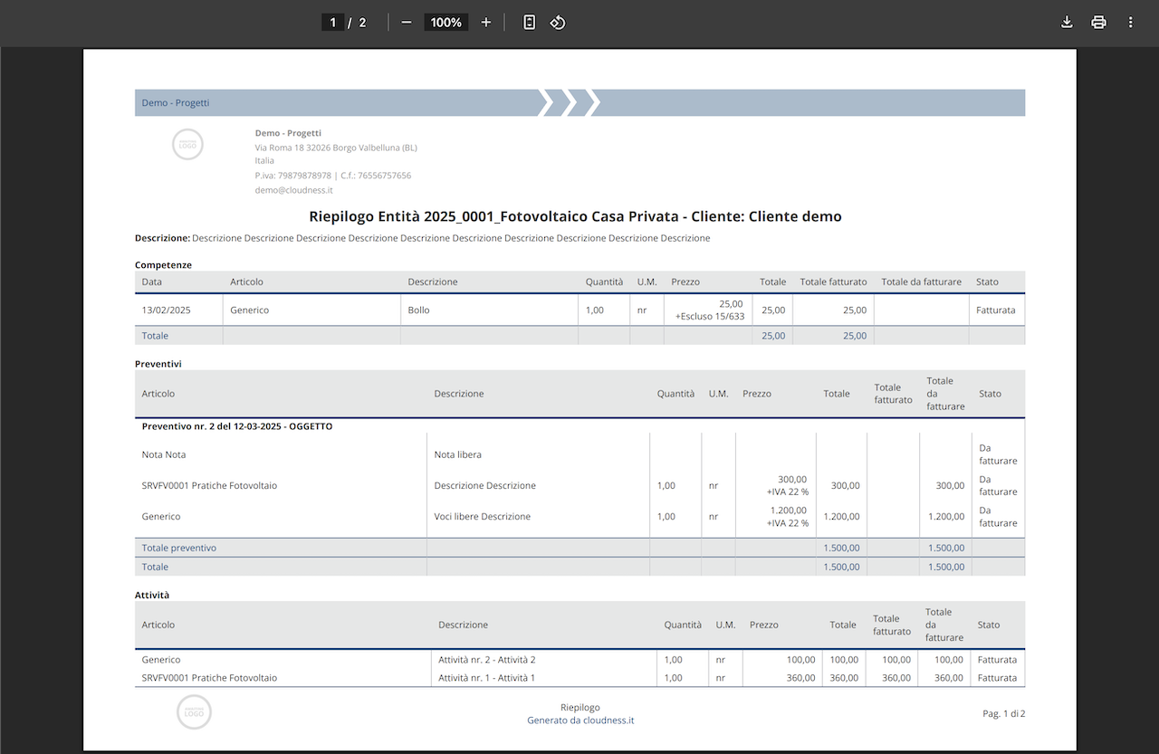
Task: Open the Generato da cloudness.it link
Action: [x=580, y=721]
